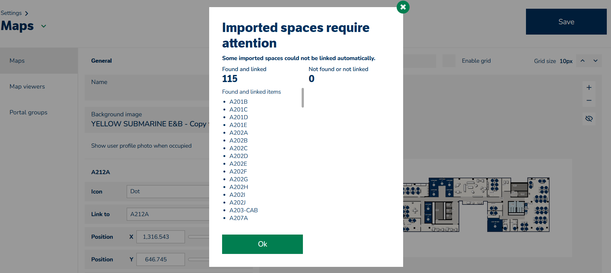611x273 pixels.
Task: Click the Settings breadcrumb chevron
Action: tap(27, 13)
